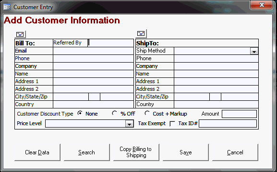Click the Bill To Zip field

point(117,97)
